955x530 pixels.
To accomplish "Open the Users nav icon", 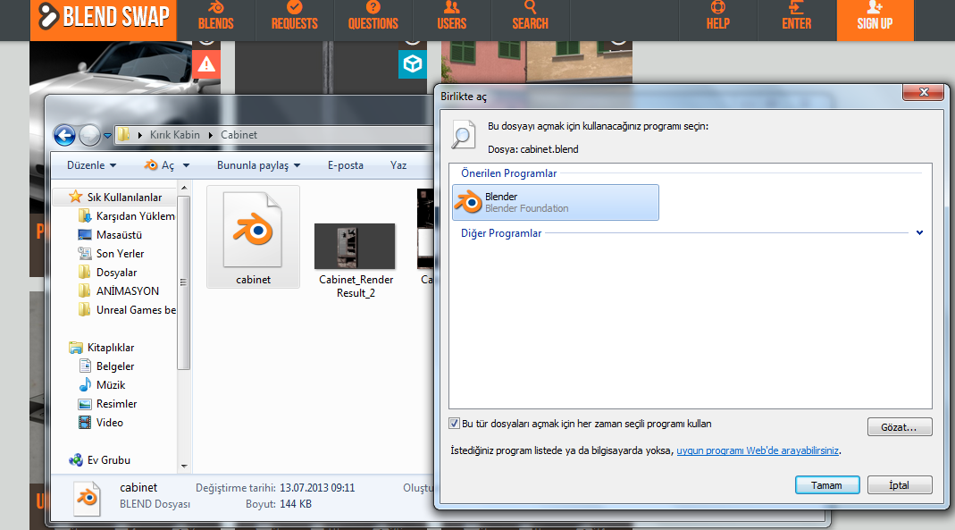I will [451, 7].
